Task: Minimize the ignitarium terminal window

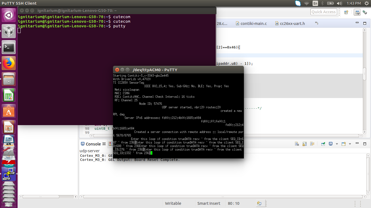Action: coord(27,10)
